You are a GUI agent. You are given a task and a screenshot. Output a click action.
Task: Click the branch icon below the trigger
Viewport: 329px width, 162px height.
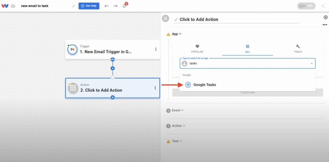click(x=113, y=60)
